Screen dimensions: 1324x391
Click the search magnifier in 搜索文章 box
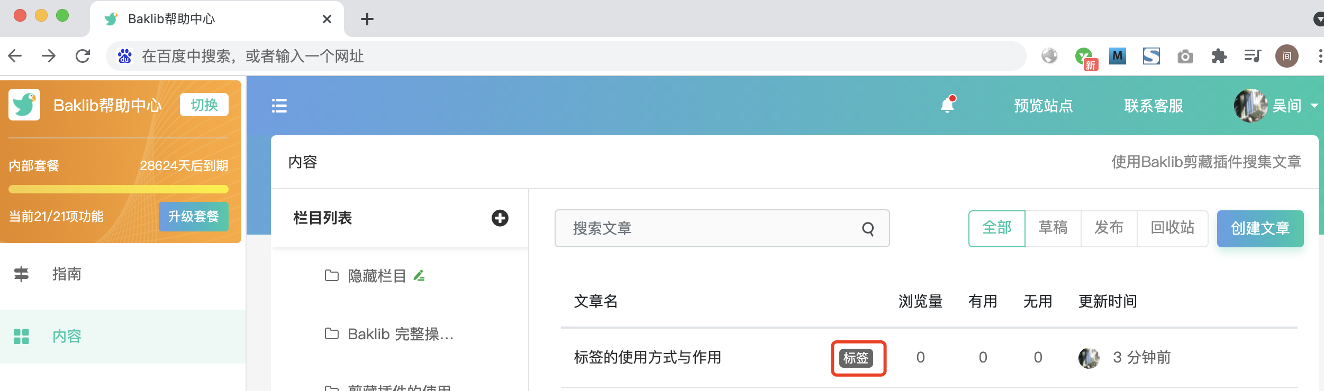pos(868,229)
